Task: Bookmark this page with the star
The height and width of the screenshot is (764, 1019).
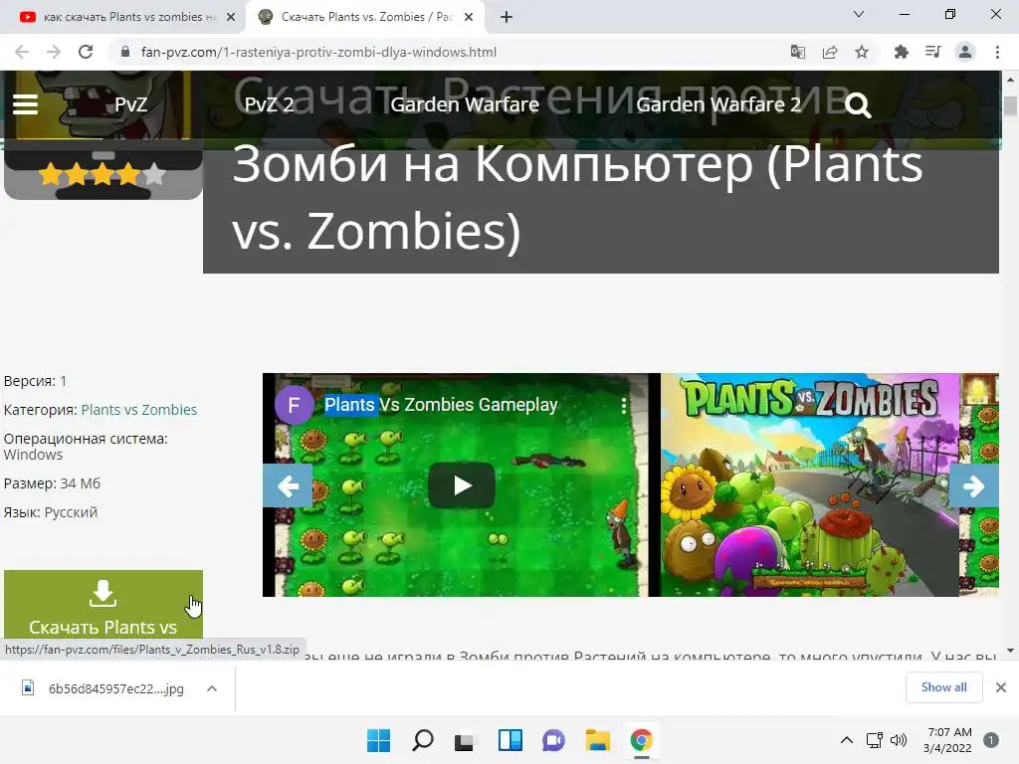Action: click(862, 52)
